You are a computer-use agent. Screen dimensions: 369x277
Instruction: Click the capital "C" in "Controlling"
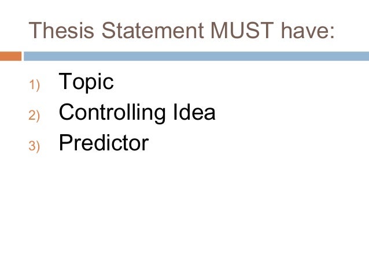[67, 112]
